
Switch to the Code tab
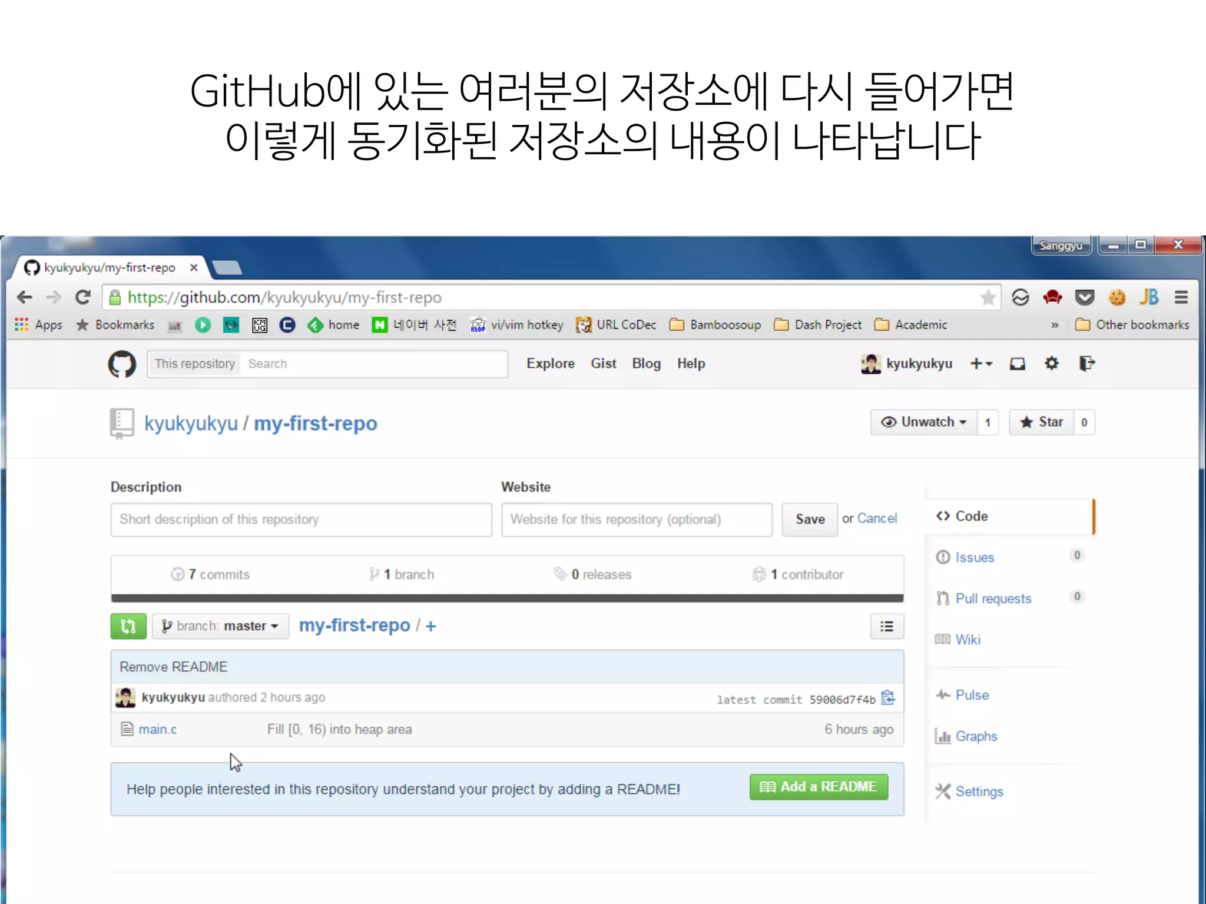1009,516
